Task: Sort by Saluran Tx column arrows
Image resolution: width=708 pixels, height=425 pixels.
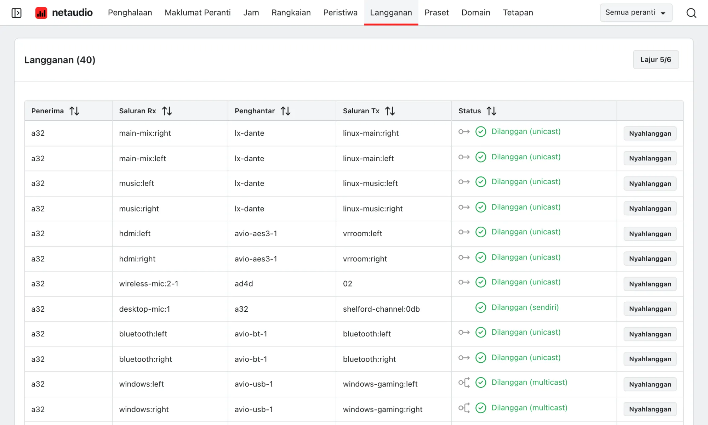Action: click(x=390, y=111)
